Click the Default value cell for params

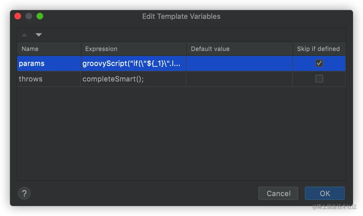(239, 63)
